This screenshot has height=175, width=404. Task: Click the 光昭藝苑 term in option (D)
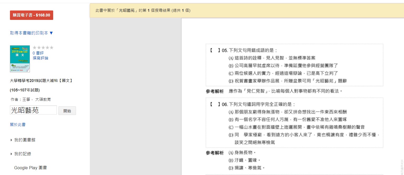tap(321, 81)
